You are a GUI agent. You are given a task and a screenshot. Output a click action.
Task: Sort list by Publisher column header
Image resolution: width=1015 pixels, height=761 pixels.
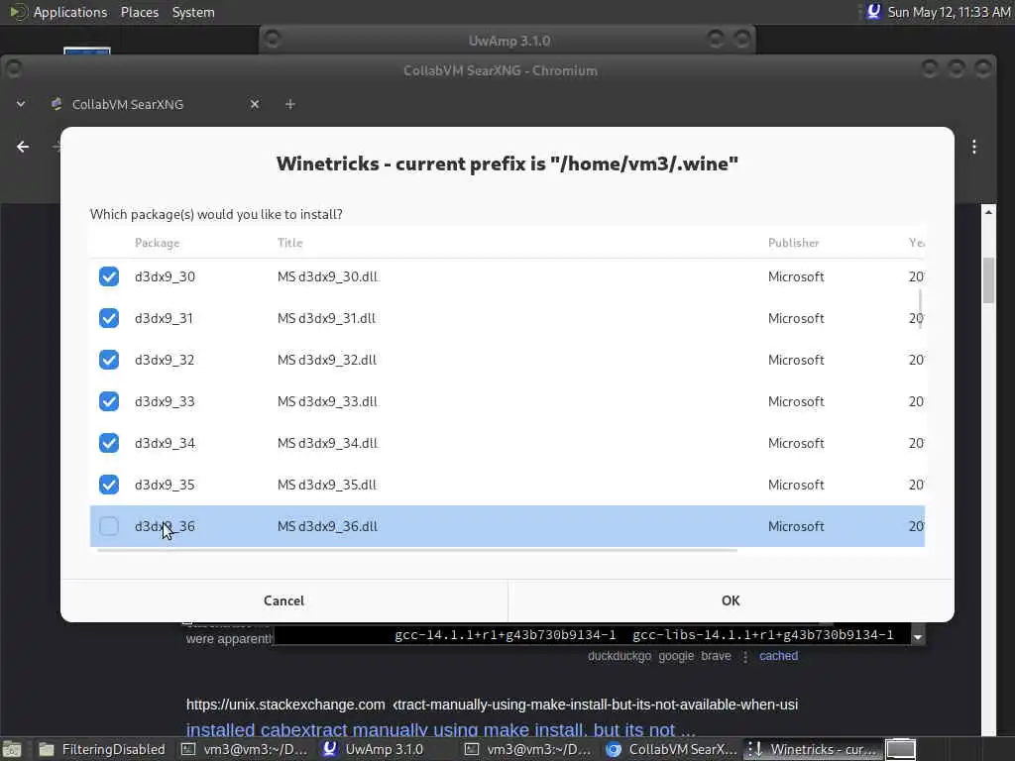(x=793, y=243)
